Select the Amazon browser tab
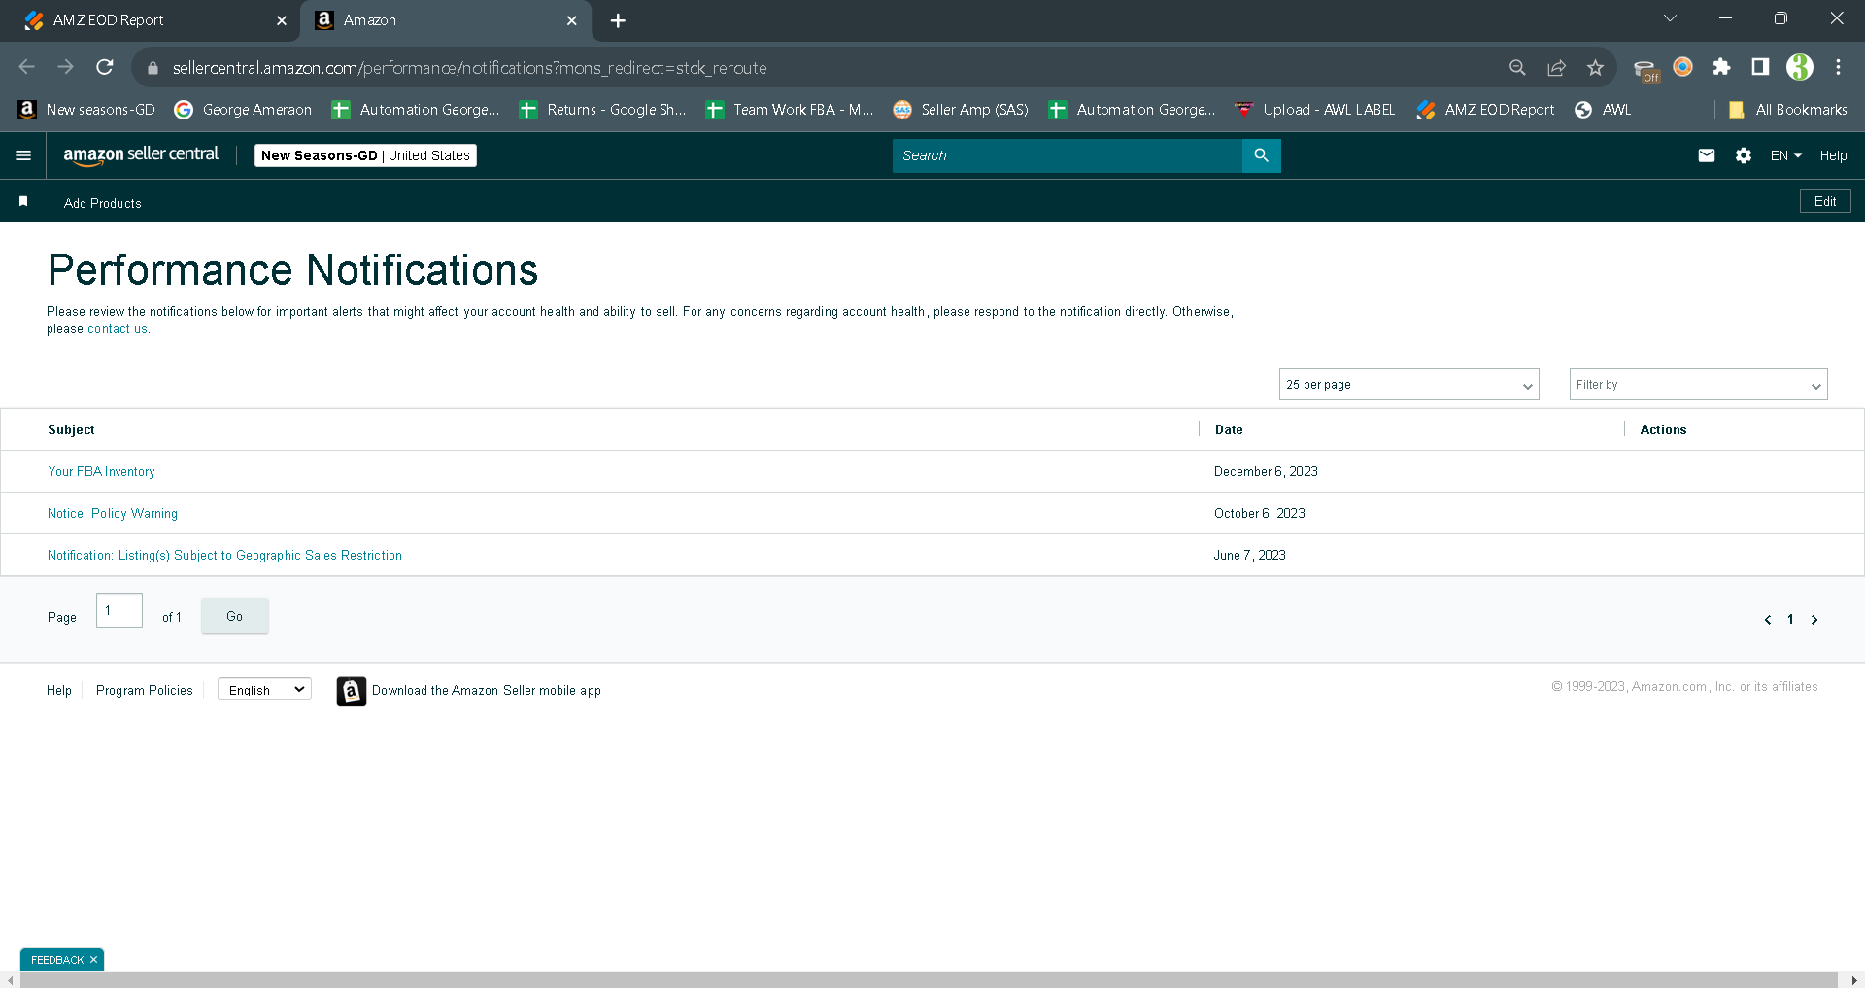Image resolution: width=1865 pixels, height=988 pixels. [447, 20]
